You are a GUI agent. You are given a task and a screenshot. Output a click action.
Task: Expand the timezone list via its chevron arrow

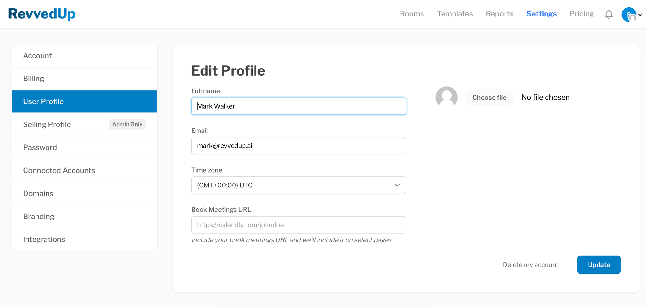[397, 185]
